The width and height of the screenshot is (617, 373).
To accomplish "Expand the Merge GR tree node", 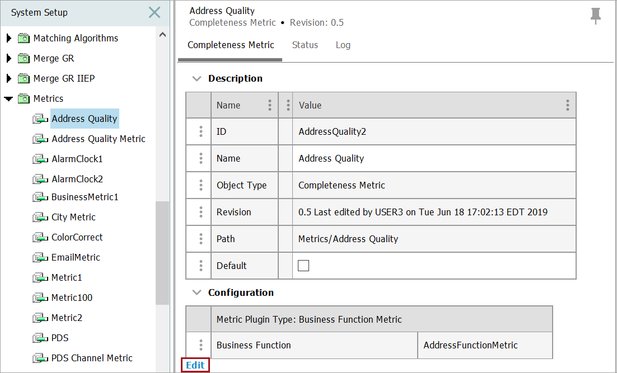I will point(8,59).
